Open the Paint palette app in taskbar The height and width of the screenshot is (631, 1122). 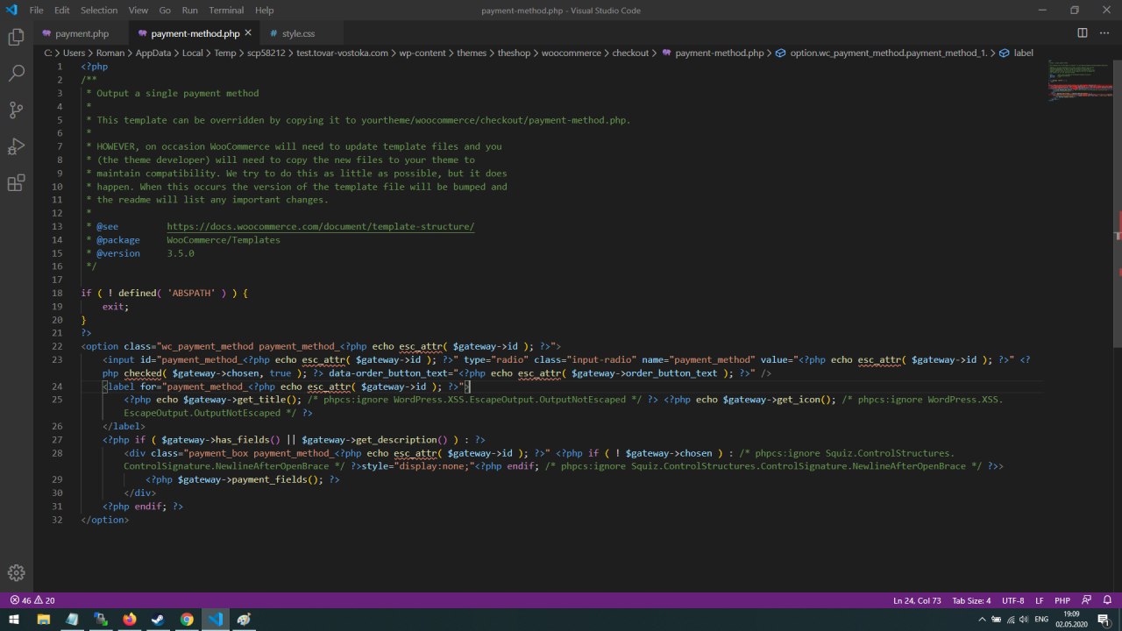(244, 619)
